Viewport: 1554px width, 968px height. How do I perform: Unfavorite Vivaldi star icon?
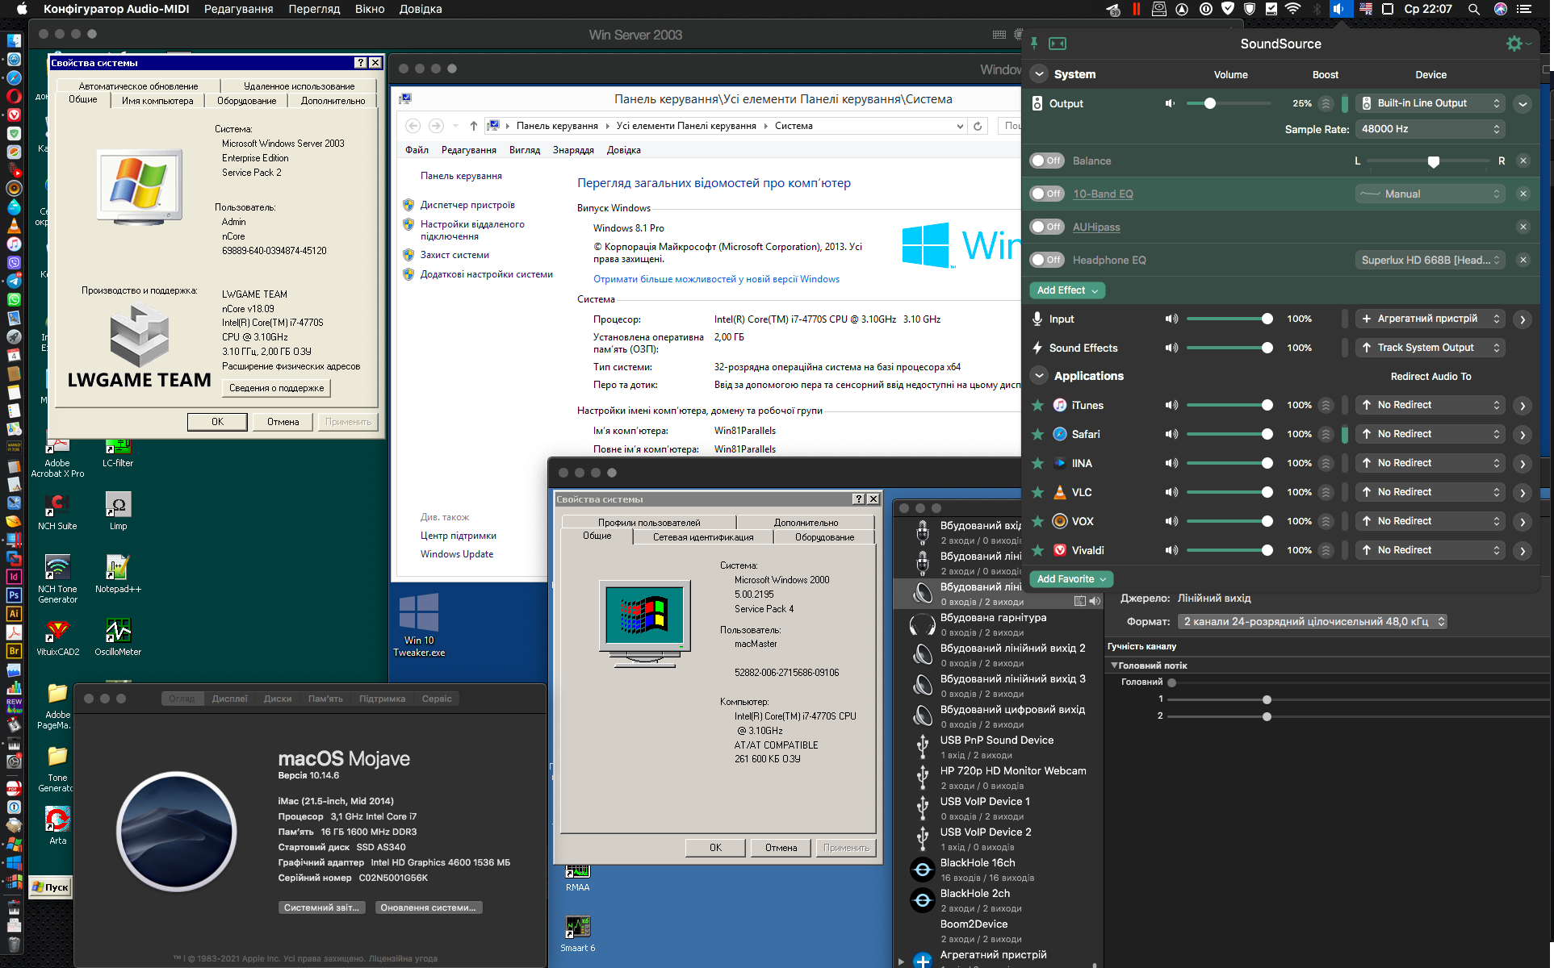(1038, 550)
